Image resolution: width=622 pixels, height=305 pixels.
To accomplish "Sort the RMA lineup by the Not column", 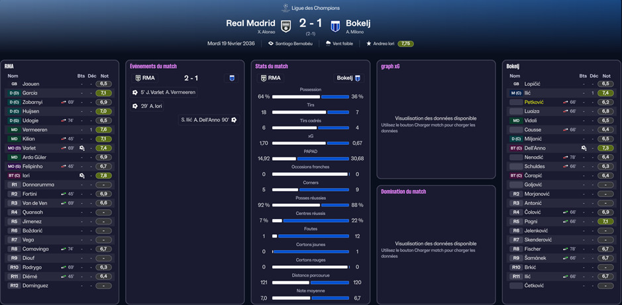I will [105, 76].
